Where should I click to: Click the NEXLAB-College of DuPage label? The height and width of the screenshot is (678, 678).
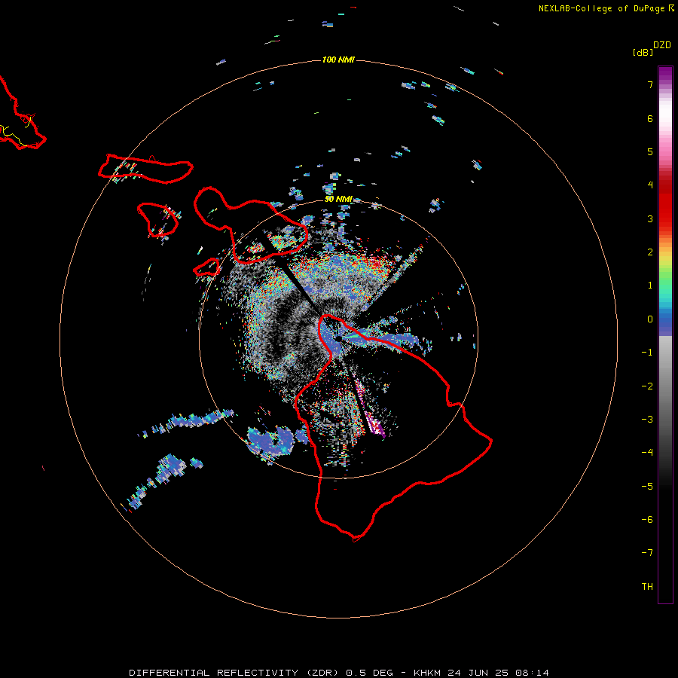(606, 8)
